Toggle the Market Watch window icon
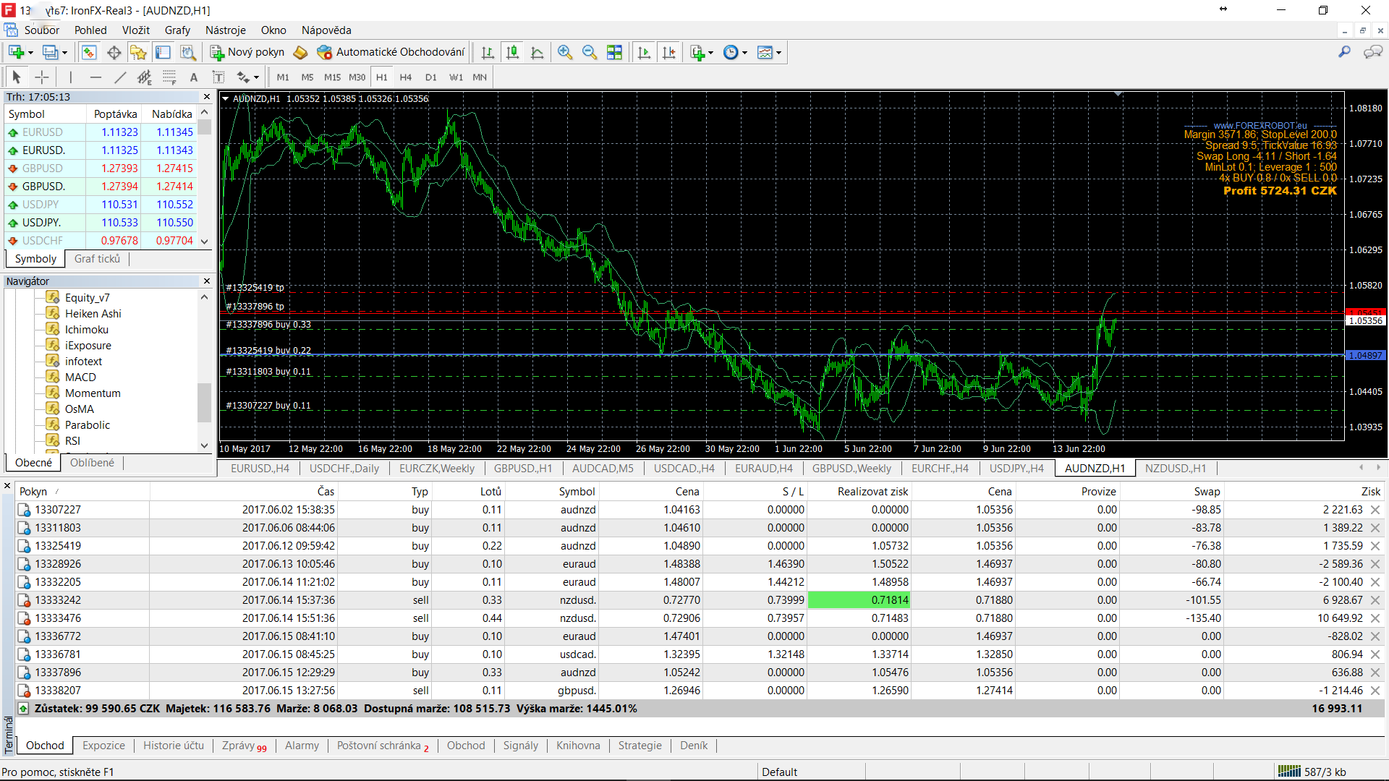The image size is (1389, 781). pos(89,52)
